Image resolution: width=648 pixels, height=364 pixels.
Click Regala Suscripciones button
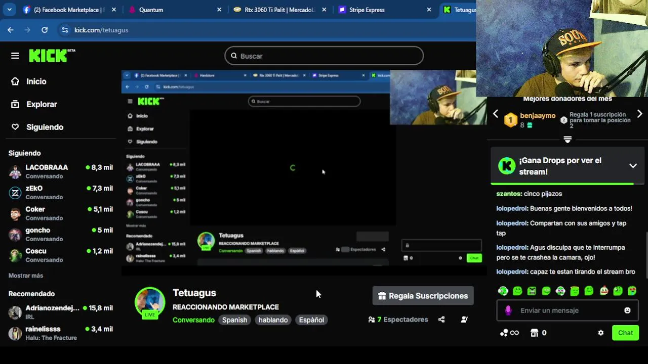pyautogui.click(x=423, y=296)
